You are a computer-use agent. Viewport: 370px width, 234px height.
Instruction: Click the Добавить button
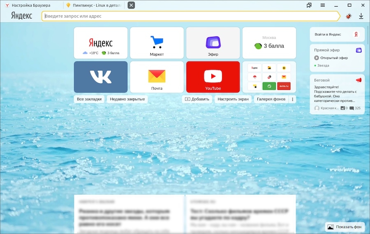click(x=197, y=99)
